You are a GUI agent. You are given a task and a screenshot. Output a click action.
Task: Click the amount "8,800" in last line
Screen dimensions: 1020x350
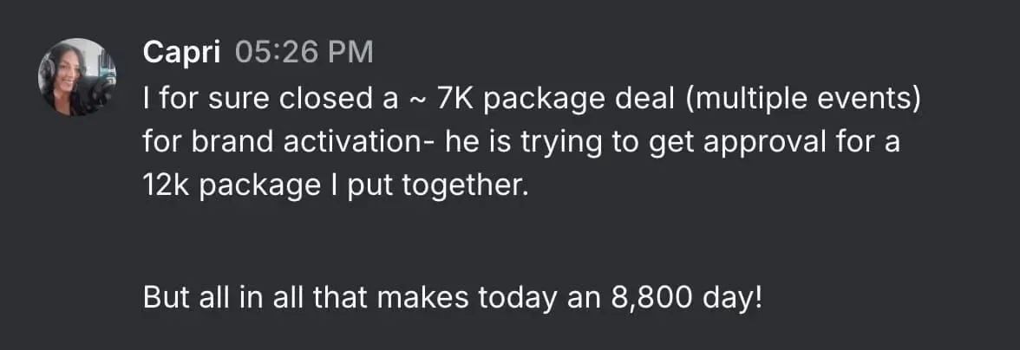tap(652, 298)
